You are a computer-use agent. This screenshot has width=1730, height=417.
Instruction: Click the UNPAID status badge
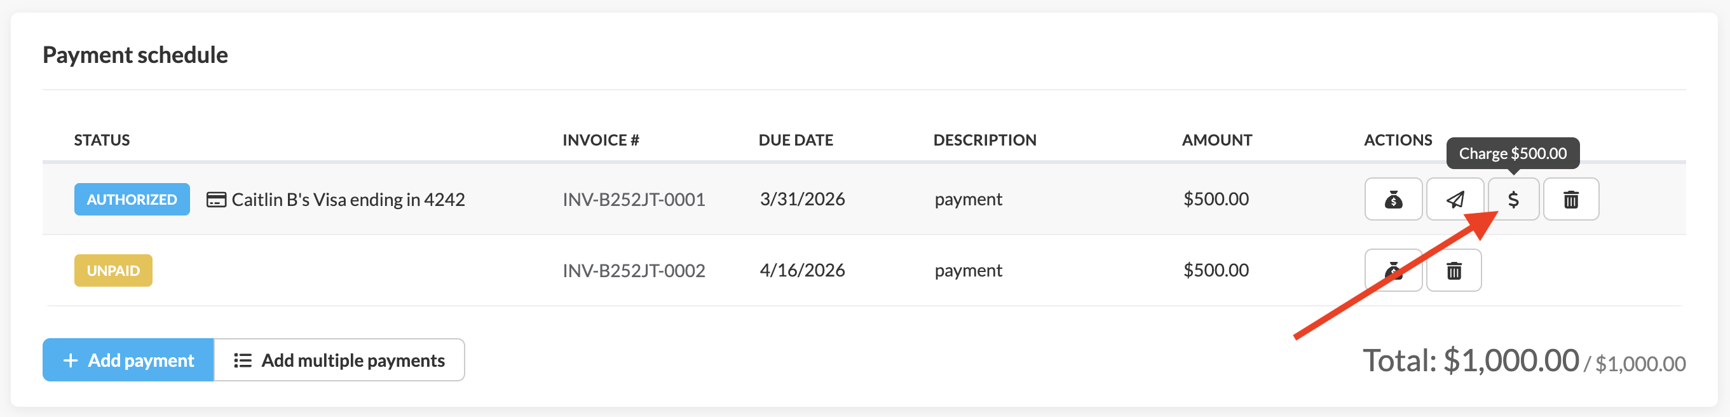(113, 271)
